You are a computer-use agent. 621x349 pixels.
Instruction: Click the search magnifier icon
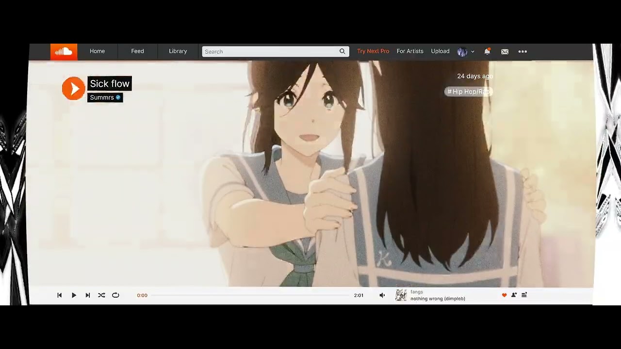tap(343, 51)
